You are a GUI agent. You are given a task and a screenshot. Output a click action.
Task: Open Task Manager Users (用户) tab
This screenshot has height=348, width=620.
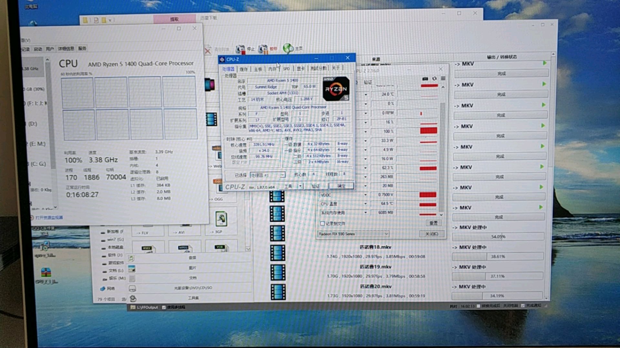(50, 49)
